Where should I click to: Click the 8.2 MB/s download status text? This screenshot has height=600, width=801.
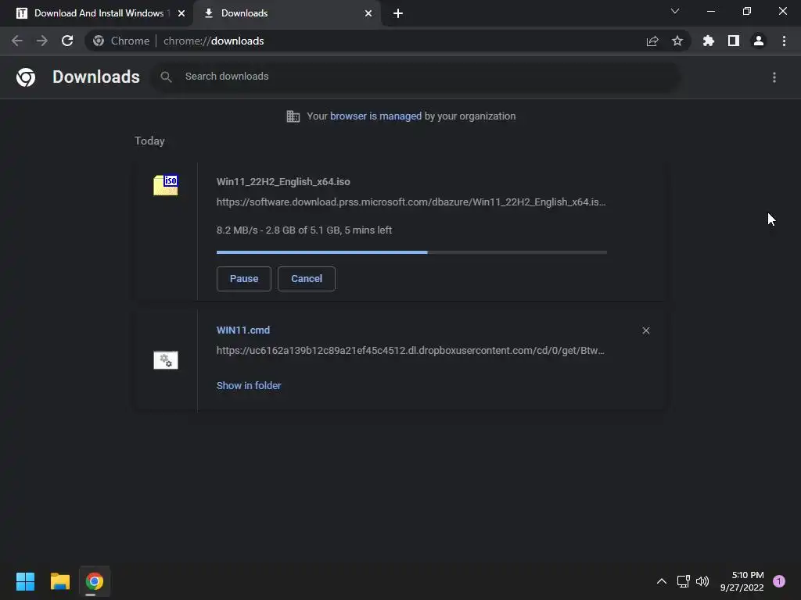(304, 230)
